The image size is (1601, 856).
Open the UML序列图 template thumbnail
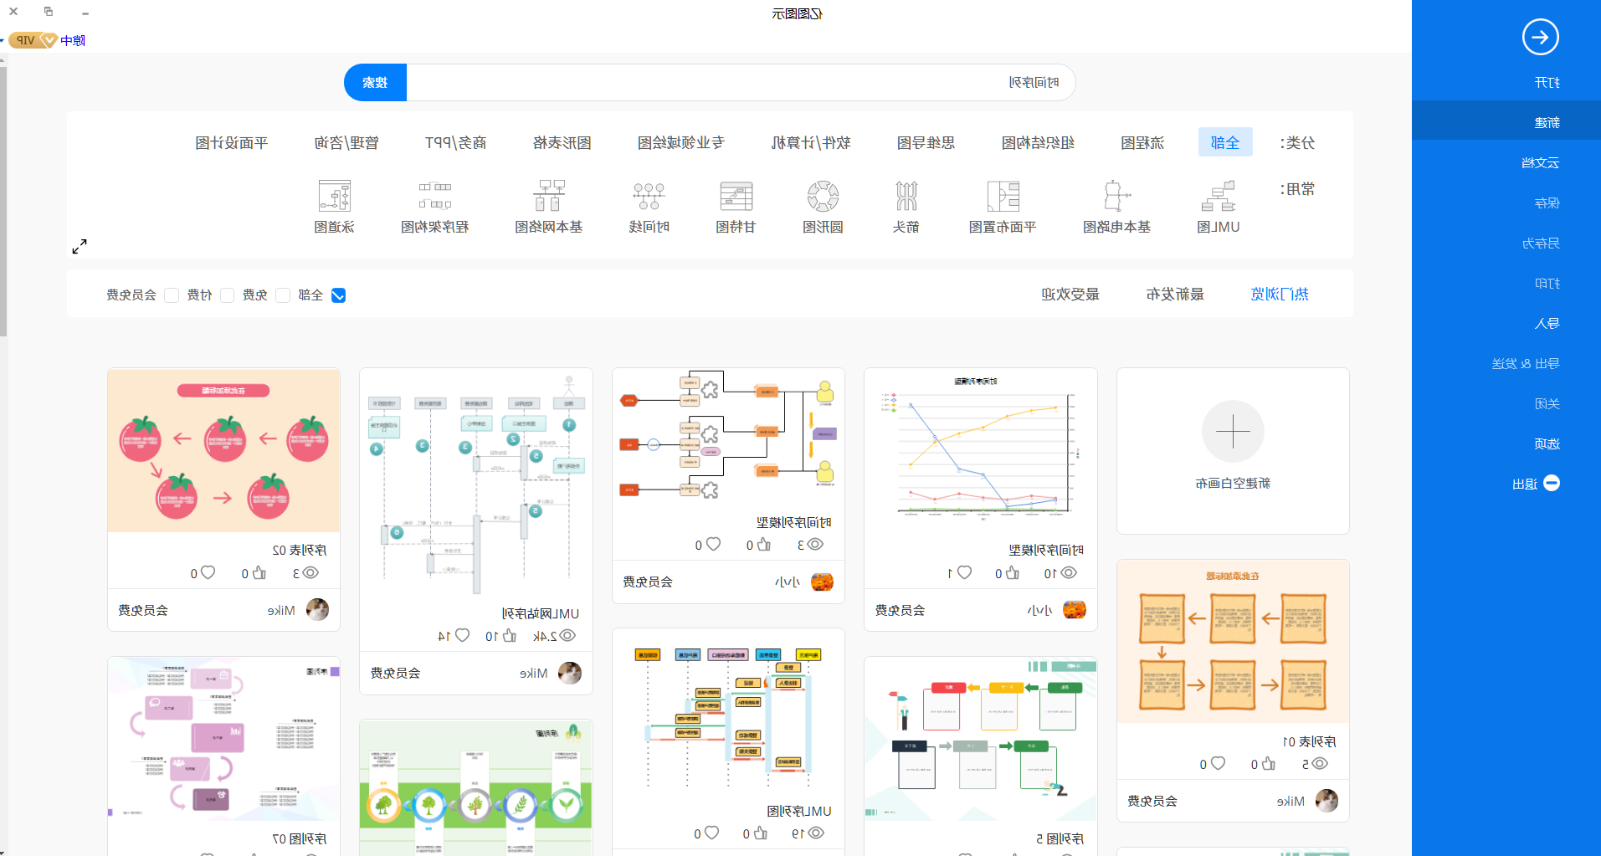(728, 711)
